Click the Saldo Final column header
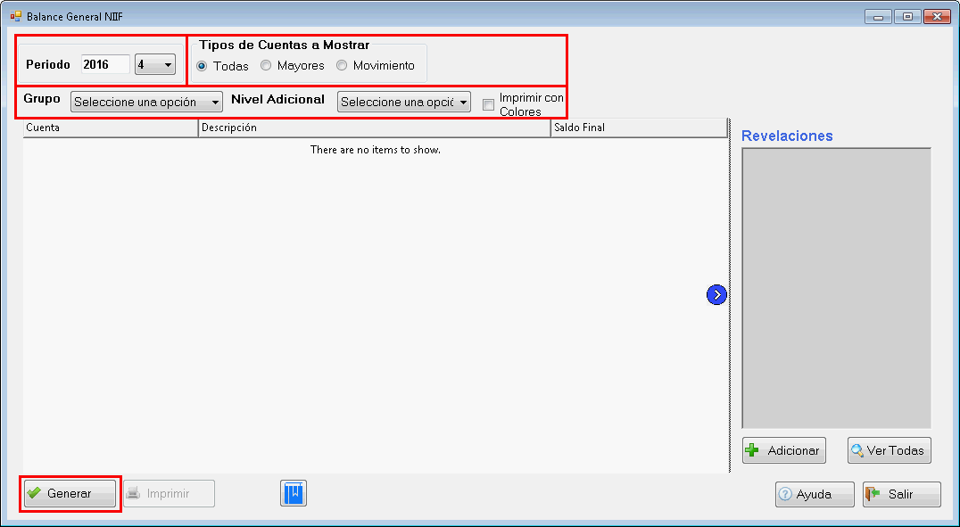The height and width of the screenshot is (527, 960). point(638,128)
